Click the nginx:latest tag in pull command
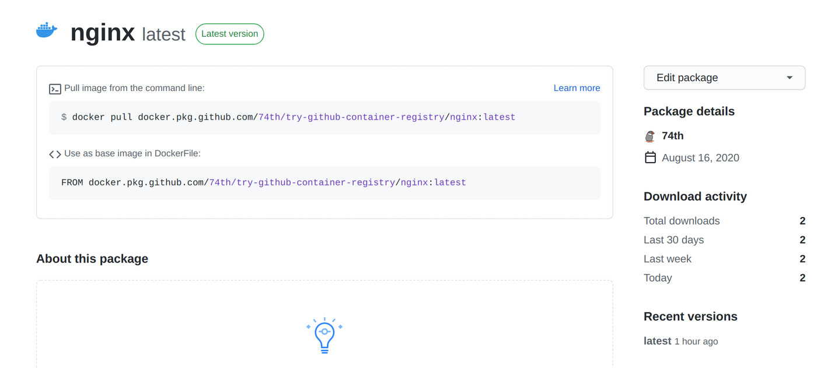 coord(483,117)
